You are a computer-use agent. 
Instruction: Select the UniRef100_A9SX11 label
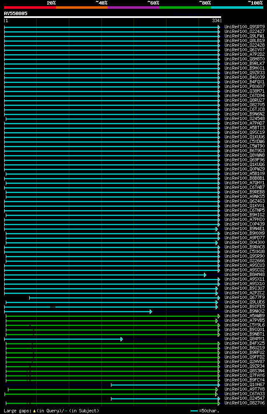coord(244,279)
